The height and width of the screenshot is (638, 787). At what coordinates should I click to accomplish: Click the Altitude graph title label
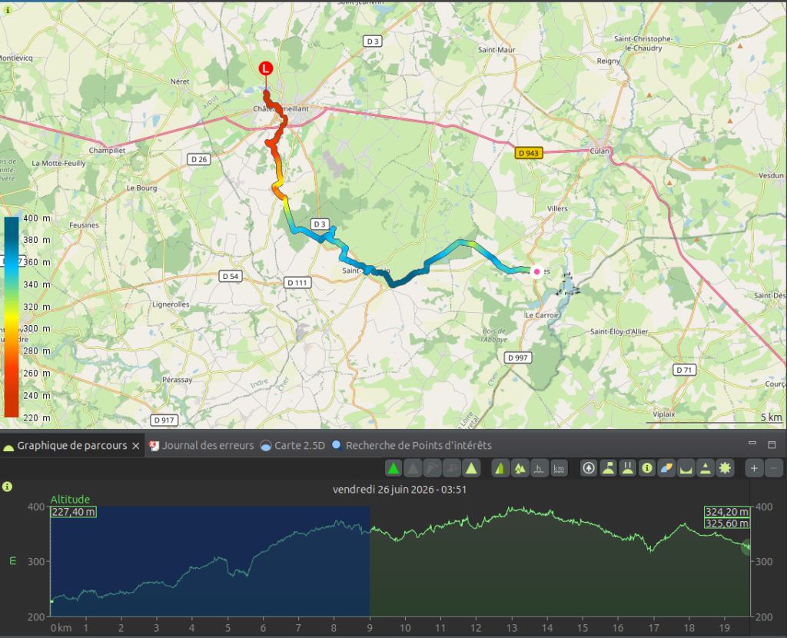pyautogui.click(x=70, y=499)
